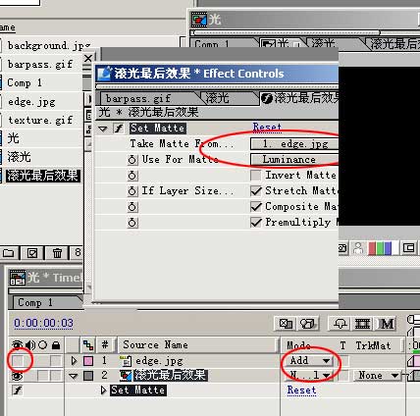The width and height of the screenshot is (420, 416).
Task: Click the parent/hierarchy column icon in timeline header
Action: (x=87, y=344)
